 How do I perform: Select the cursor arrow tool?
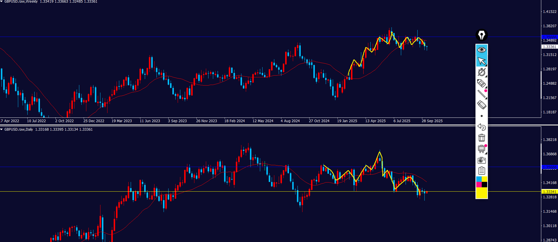481,61
